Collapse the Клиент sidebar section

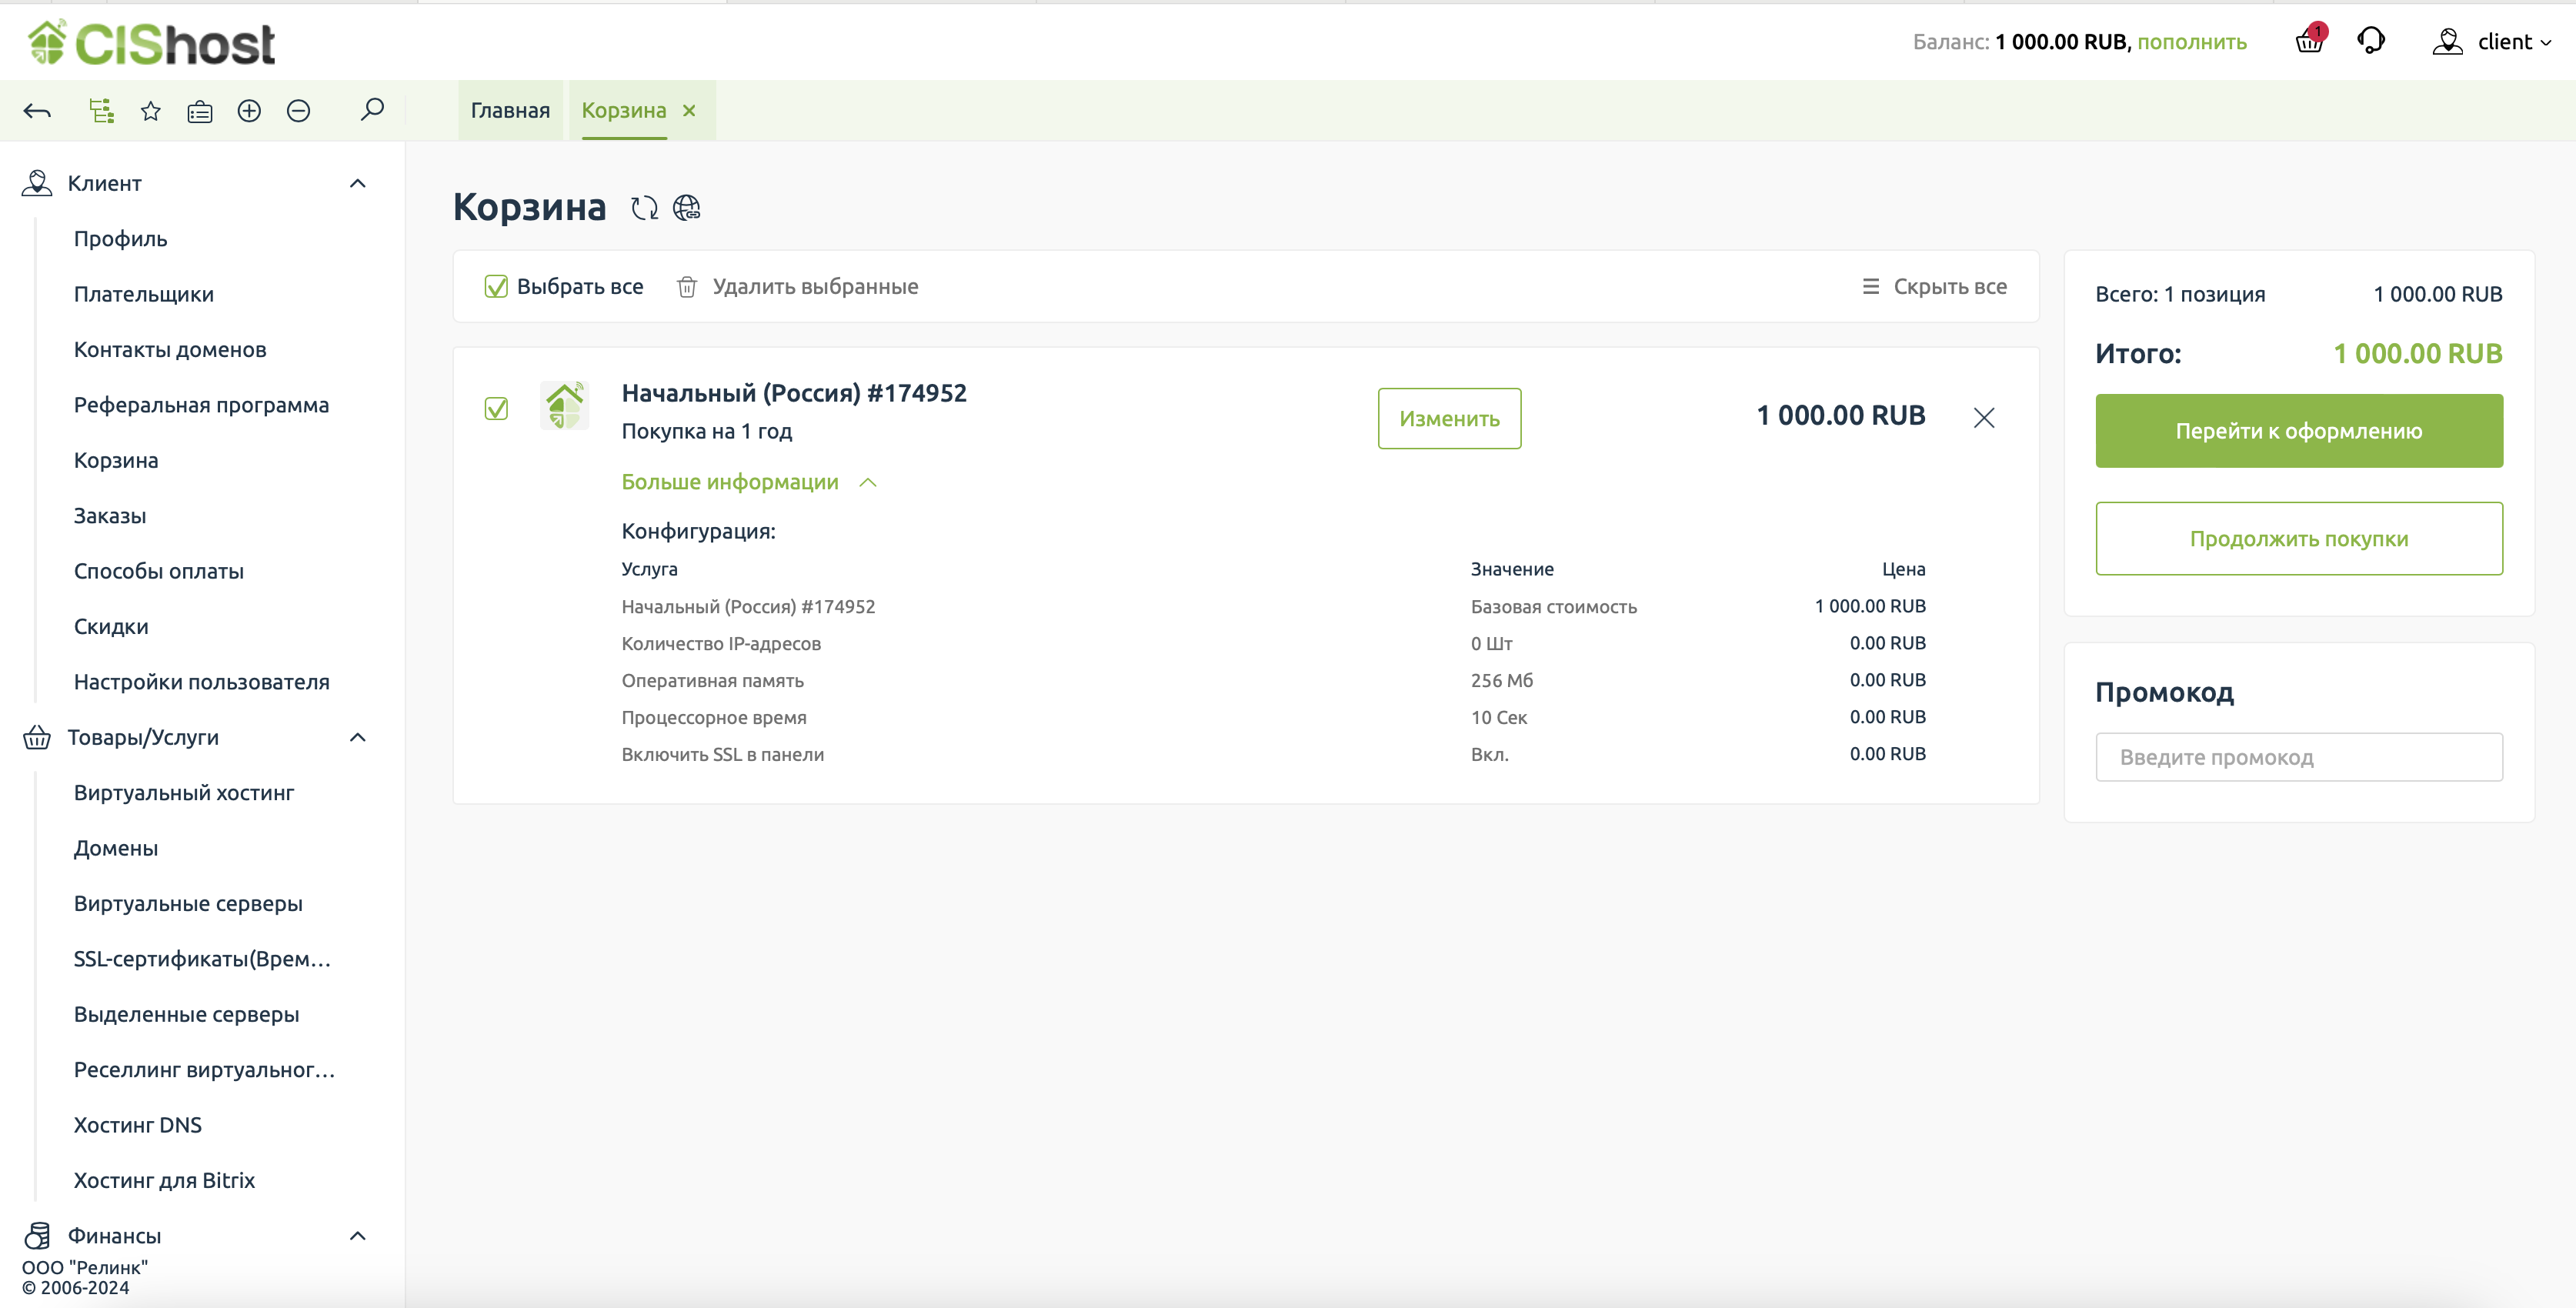click(357, 183)
